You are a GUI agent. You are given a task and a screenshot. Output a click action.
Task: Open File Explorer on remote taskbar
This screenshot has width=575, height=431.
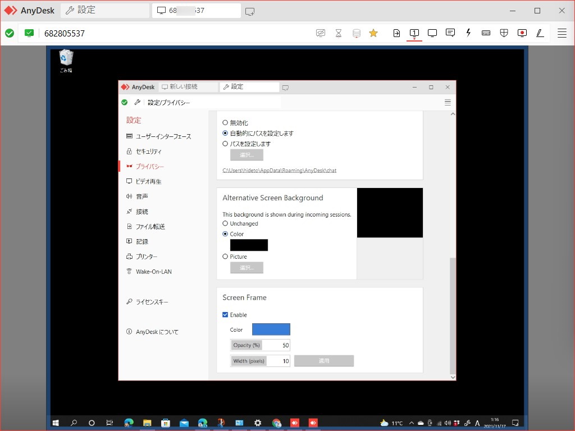(x=147, y=423)
